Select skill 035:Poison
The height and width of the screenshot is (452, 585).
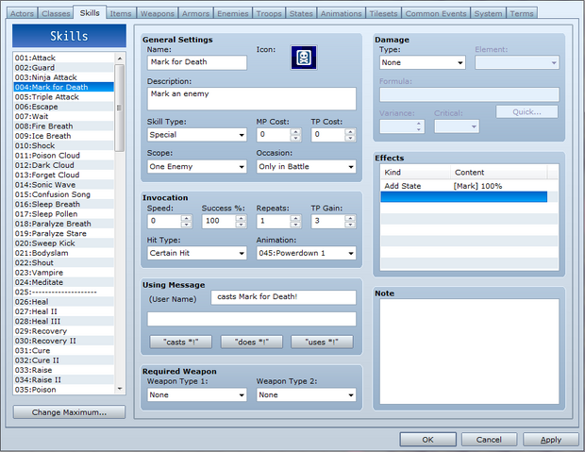[x=64, y=390]
